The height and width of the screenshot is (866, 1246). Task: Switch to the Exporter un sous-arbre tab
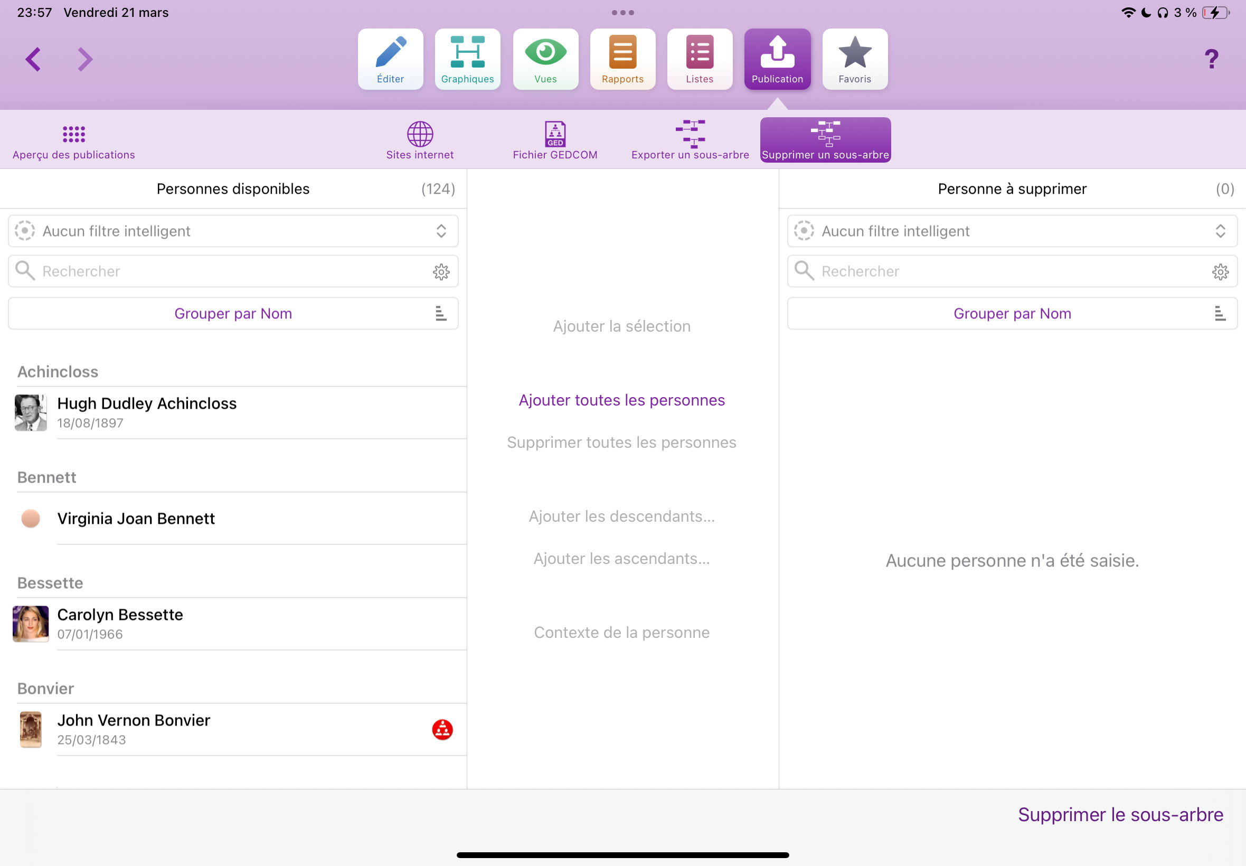click(690, 140)
